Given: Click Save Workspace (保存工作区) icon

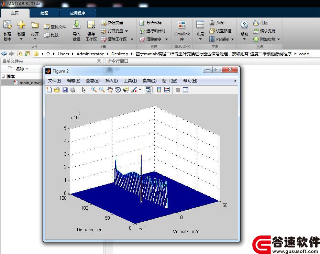Looking at the screenshot, I should [91, 25].
